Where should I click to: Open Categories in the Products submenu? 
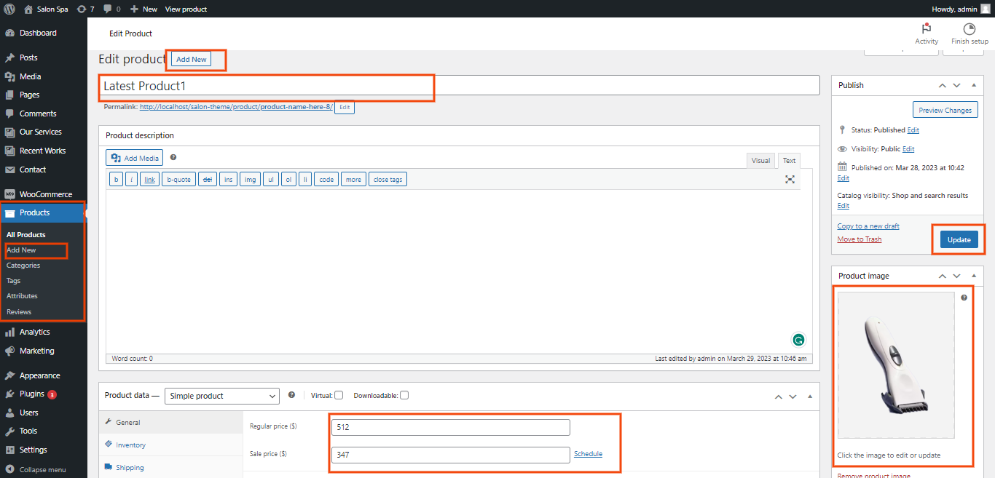pyautogui.click(x=23, y=266)
